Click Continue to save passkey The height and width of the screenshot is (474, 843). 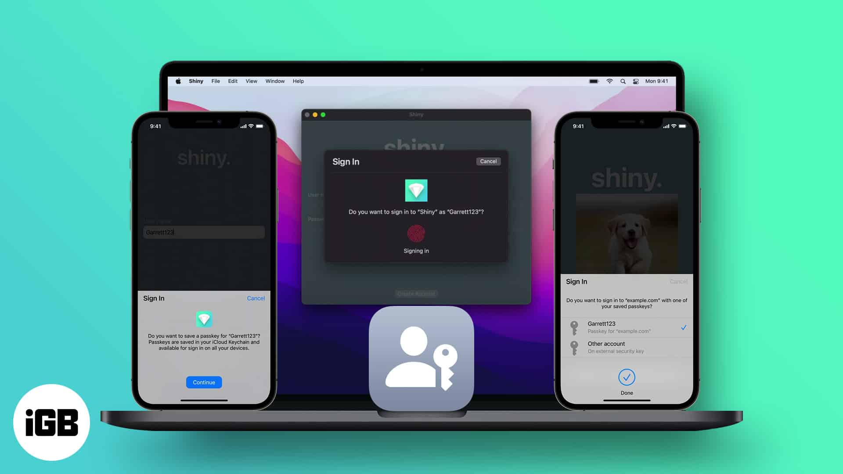pos(203,382)
